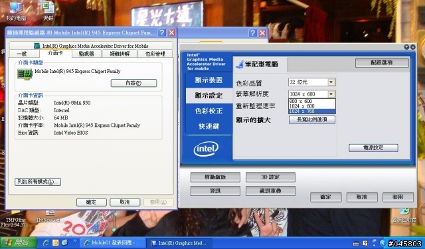Click the 配置選項 button
Screen dimensions: 425x249
382,63
